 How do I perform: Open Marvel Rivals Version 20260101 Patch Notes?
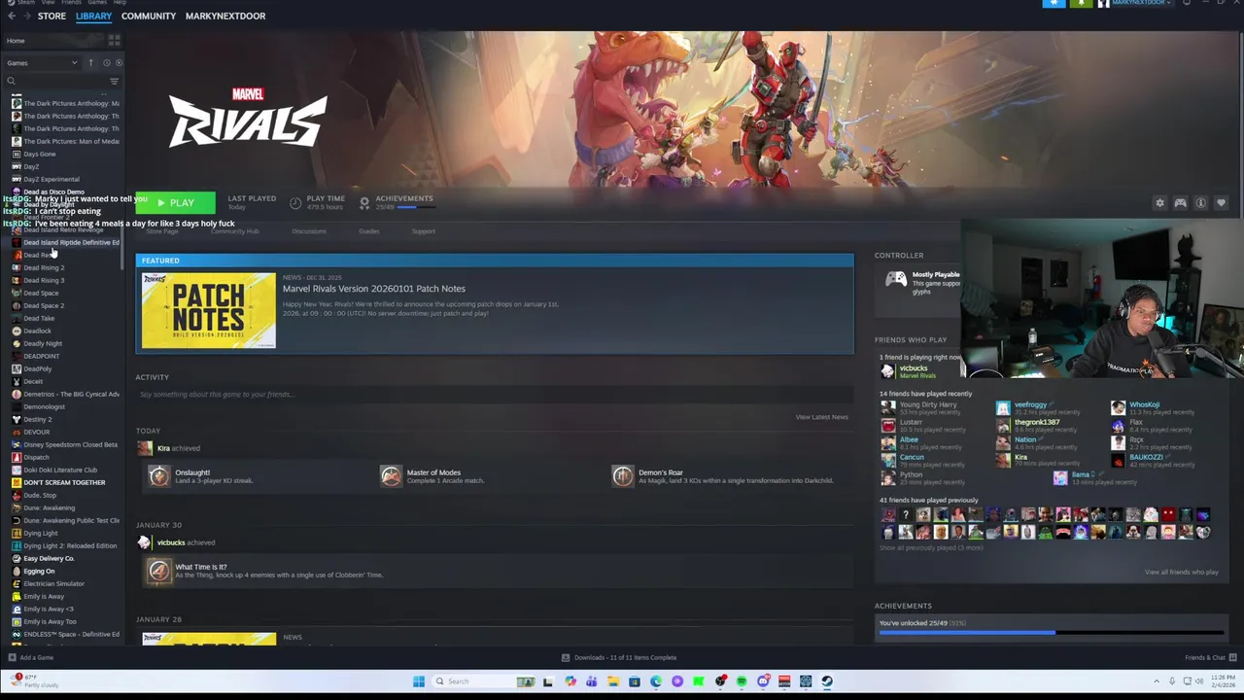[373, 289]
